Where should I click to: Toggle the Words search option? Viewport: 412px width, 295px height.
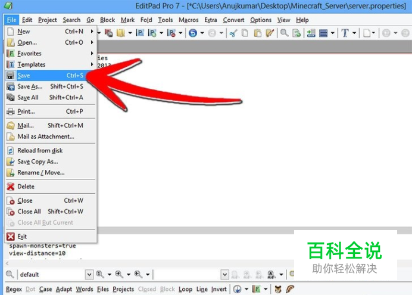pos(85,289)
